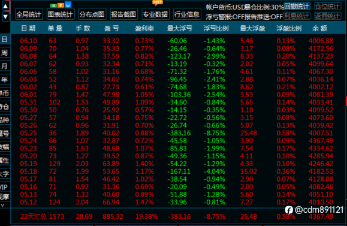Sort by 单量 order count header
This screenshot has width=347, height=226.
coord(55,28)
